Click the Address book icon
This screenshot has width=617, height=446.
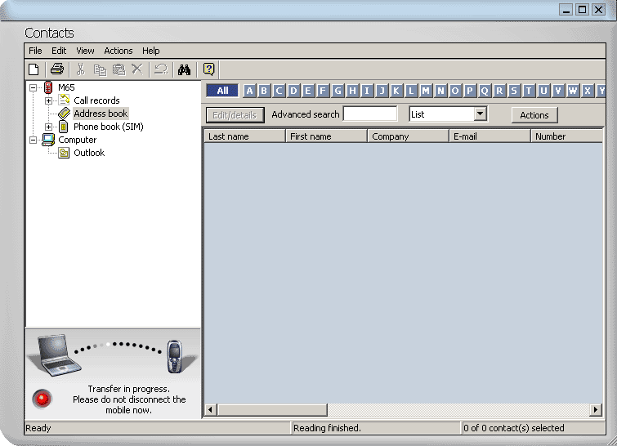point(64,114)
